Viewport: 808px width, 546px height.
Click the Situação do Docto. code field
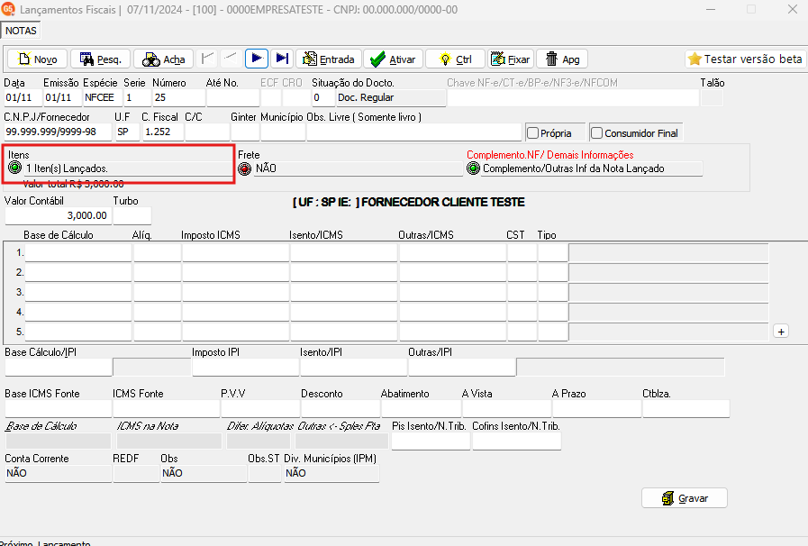pos(323,97)
